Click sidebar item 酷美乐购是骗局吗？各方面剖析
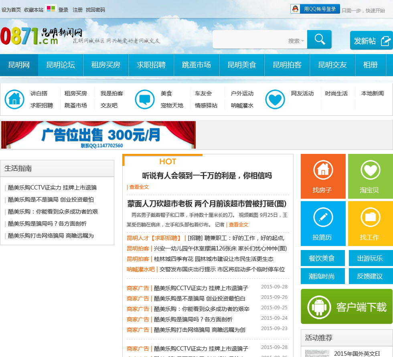 tap(47, 224)
